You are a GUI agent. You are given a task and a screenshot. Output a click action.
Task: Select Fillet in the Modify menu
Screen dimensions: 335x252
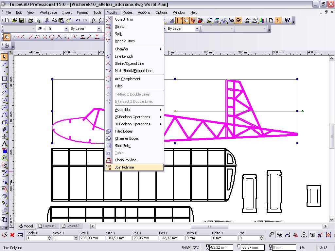point(118,86)
